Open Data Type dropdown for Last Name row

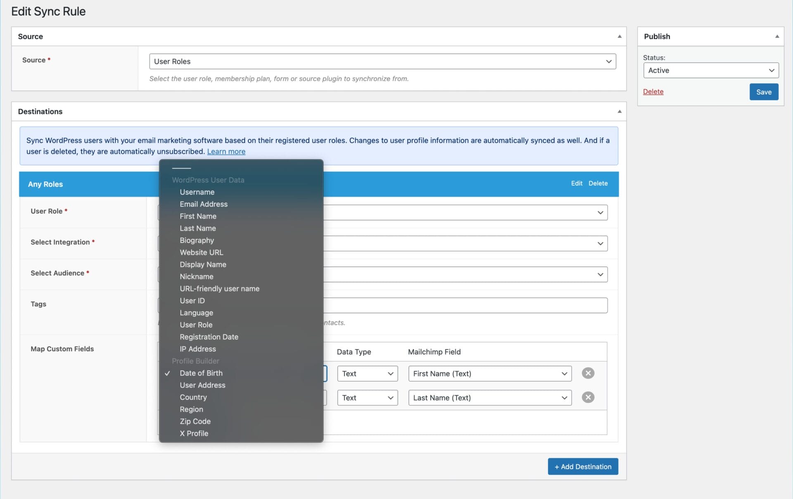368,398
